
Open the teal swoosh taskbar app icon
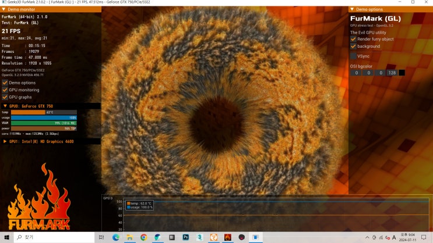[158, 237]
